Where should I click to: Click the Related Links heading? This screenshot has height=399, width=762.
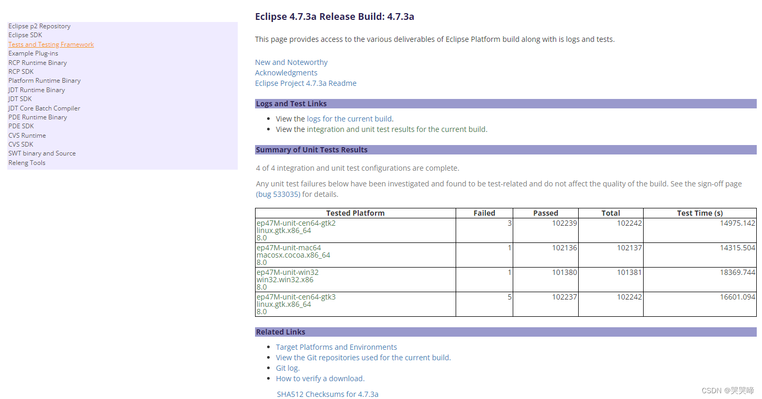(x=281, y=332)
